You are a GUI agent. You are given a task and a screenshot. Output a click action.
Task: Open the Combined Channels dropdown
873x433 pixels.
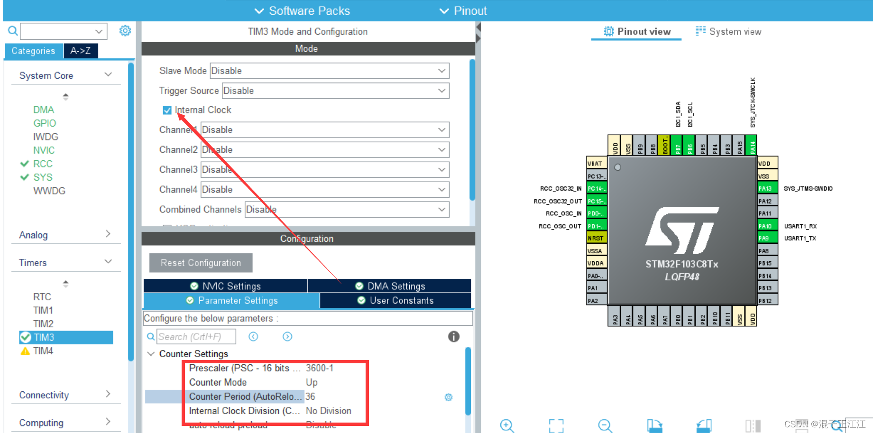[347, 209]
